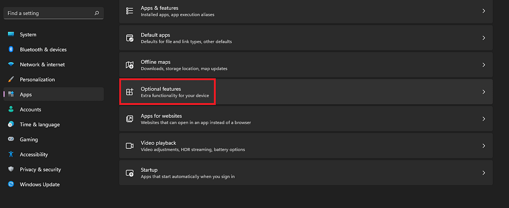The height and width of the screenshot is (208, 509).
Task: Click the Bluetooth & devices icon
Action: [x=11, y=49]
